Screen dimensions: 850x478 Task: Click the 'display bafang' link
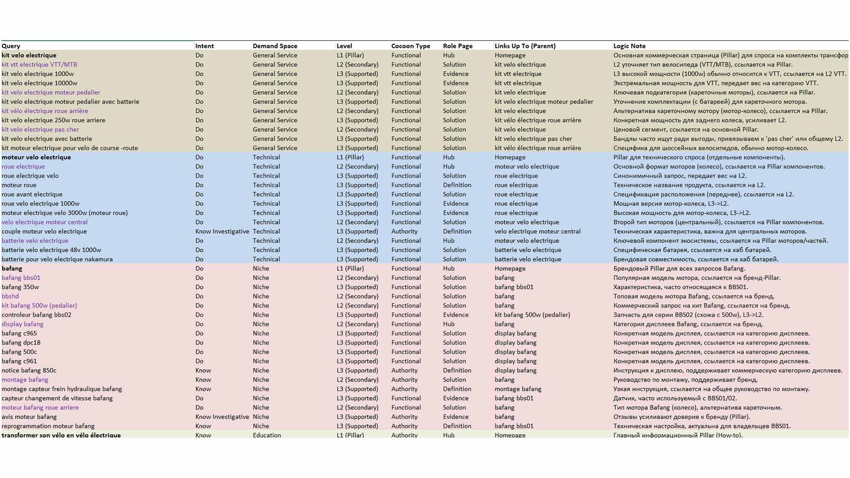pos(23,324)
